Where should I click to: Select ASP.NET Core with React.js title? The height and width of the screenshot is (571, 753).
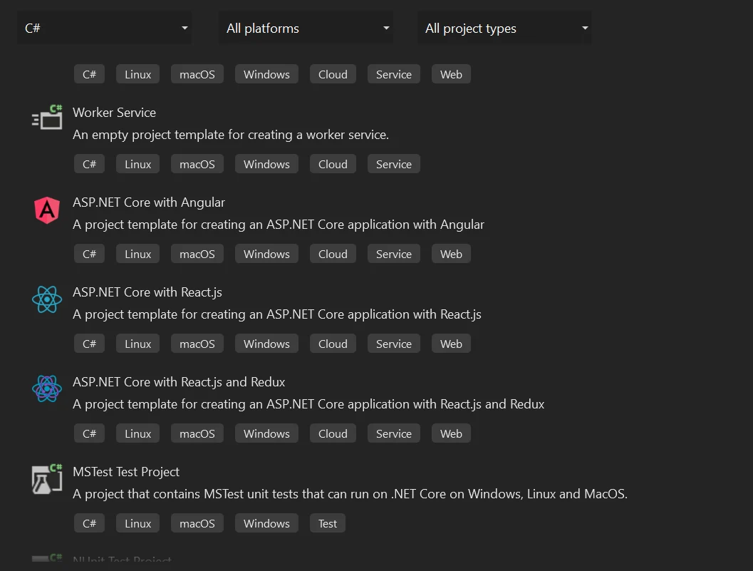147,292
